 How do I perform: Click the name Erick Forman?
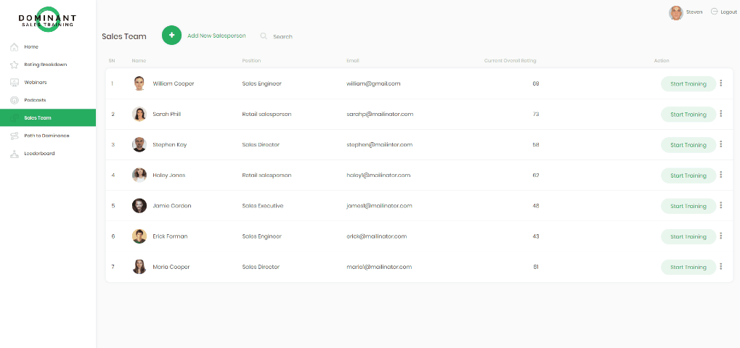(x=170, y=236)
